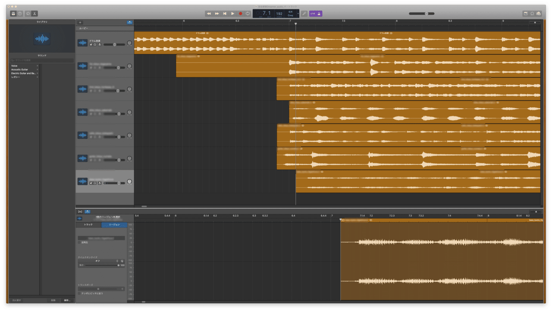552x311 pixels.
Task: Add a new track with plus button
Action: [x=80, y=22]
